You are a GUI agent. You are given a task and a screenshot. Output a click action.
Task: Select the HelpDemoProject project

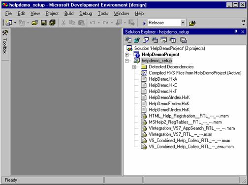coord(160,55)
